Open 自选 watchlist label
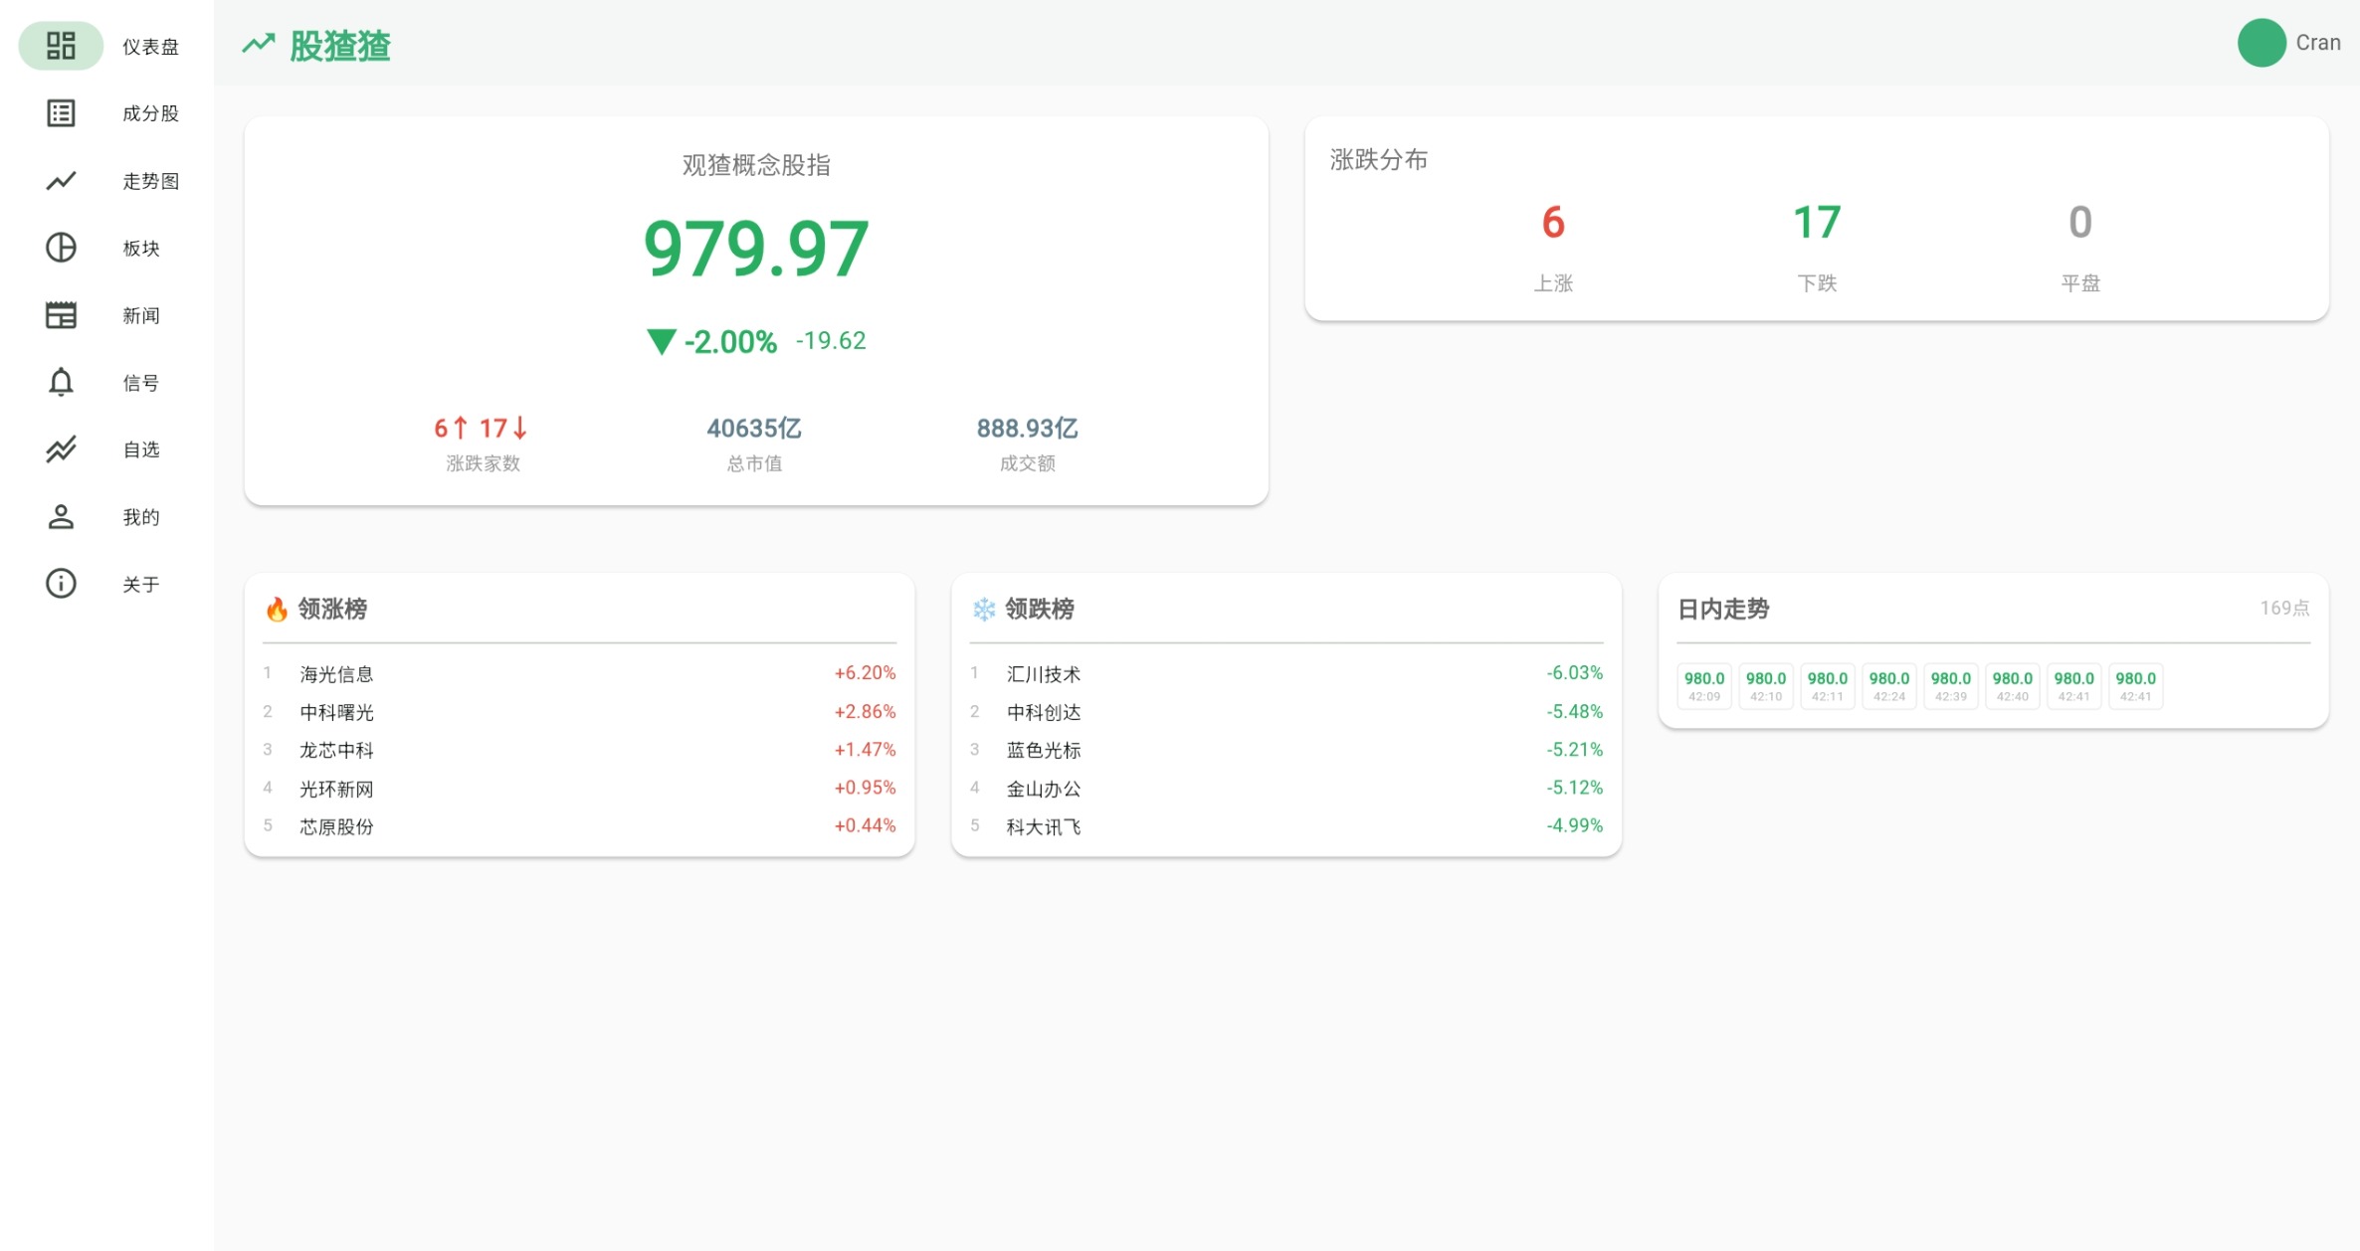The height and width of the screenshot is (1251, 2360). pos(141,449)
